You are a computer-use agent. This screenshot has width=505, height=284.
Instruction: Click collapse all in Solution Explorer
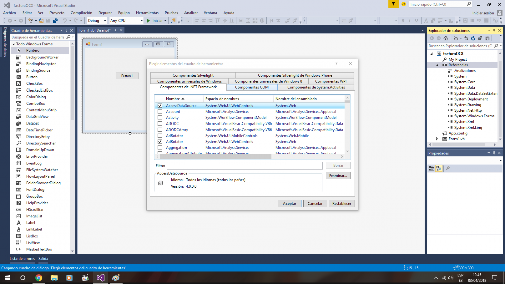click(x=480, y=38)
